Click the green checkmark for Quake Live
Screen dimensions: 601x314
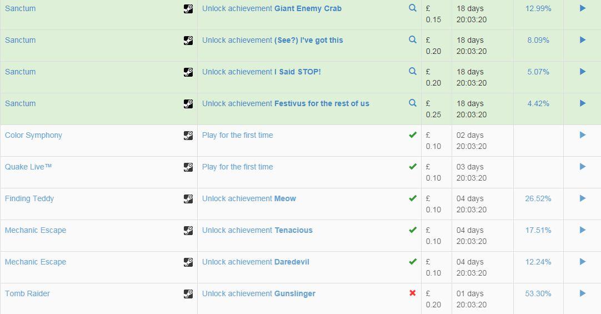tap(413, 167)
